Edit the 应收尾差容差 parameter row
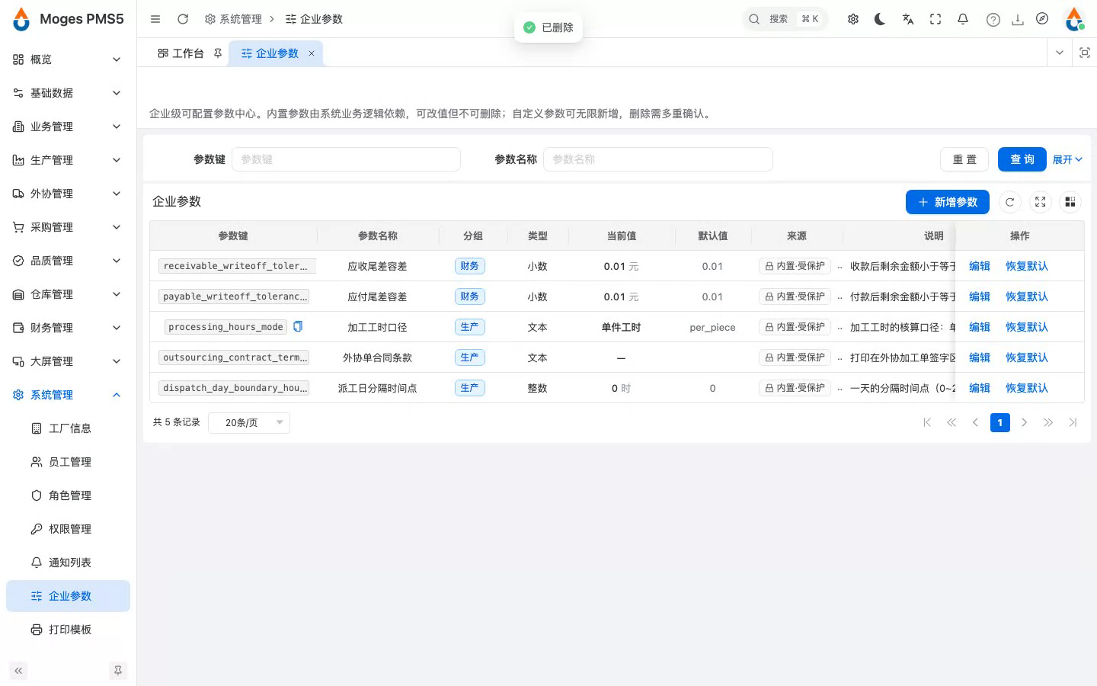This screenshot has height=686, width=1097. (980, 266)
